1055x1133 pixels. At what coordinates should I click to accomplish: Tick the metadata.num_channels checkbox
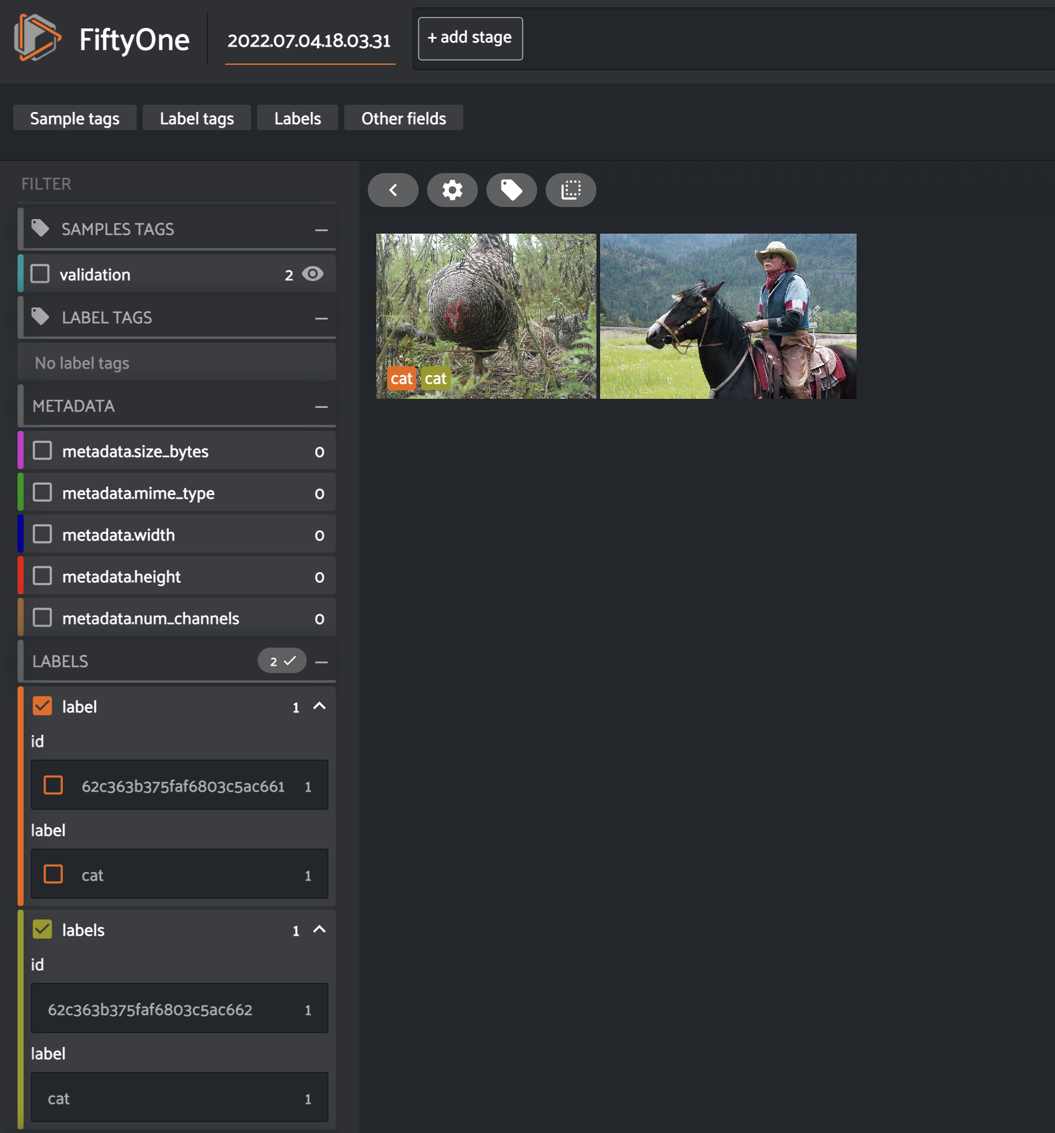tap(42, 618)
